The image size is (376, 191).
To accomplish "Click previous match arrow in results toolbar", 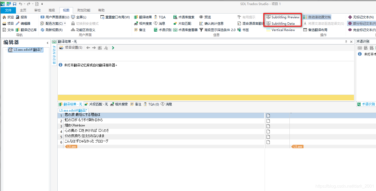I will click(x=88, y=48).
